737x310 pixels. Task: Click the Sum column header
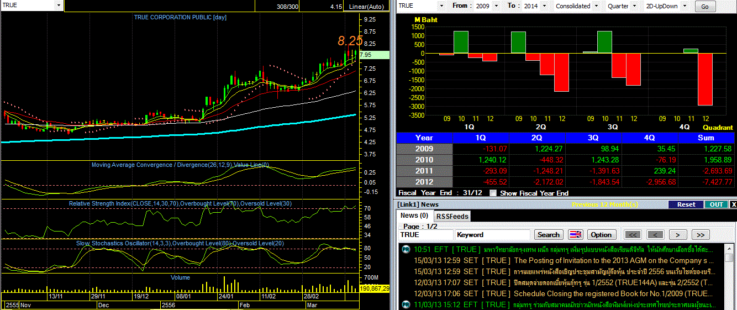[706, 138]
